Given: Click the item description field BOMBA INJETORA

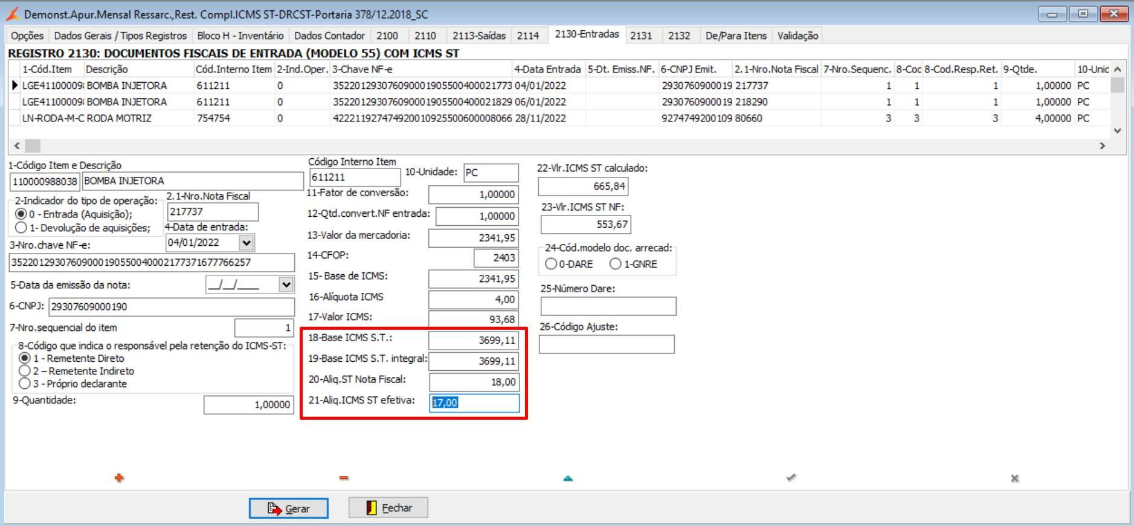Looking at the screenshot, I should (x=193, y=181).
